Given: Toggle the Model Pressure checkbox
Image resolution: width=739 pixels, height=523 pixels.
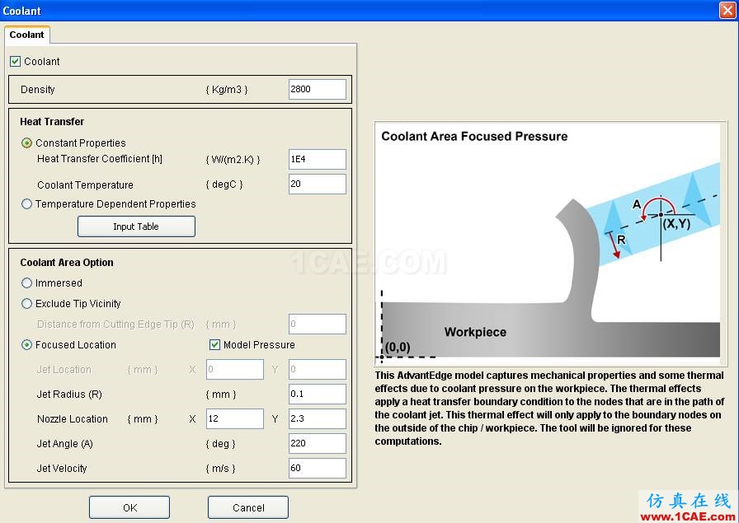Looking at the screenshot, I should tap(215, 344).
